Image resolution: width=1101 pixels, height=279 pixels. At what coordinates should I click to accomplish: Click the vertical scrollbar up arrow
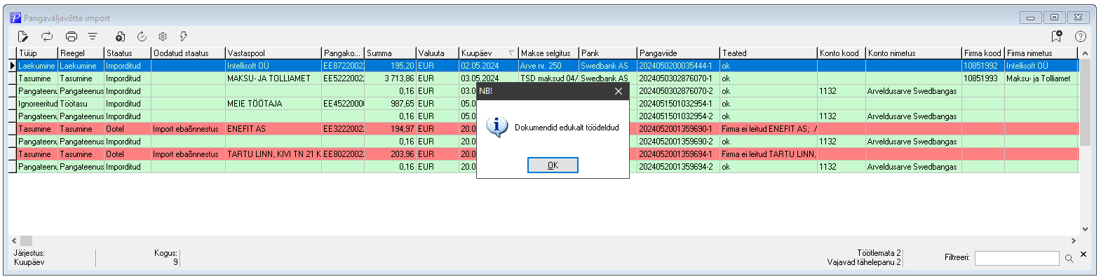point(1085,53)
